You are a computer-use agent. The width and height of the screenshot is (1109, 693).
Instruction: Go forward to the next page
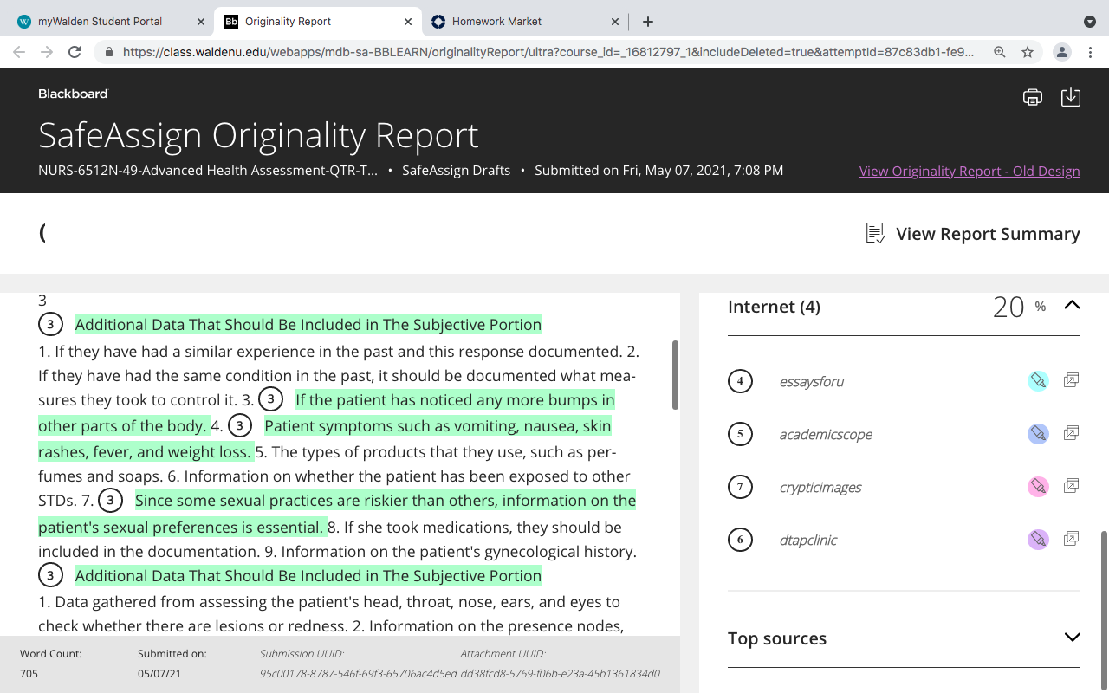(47, 52)
